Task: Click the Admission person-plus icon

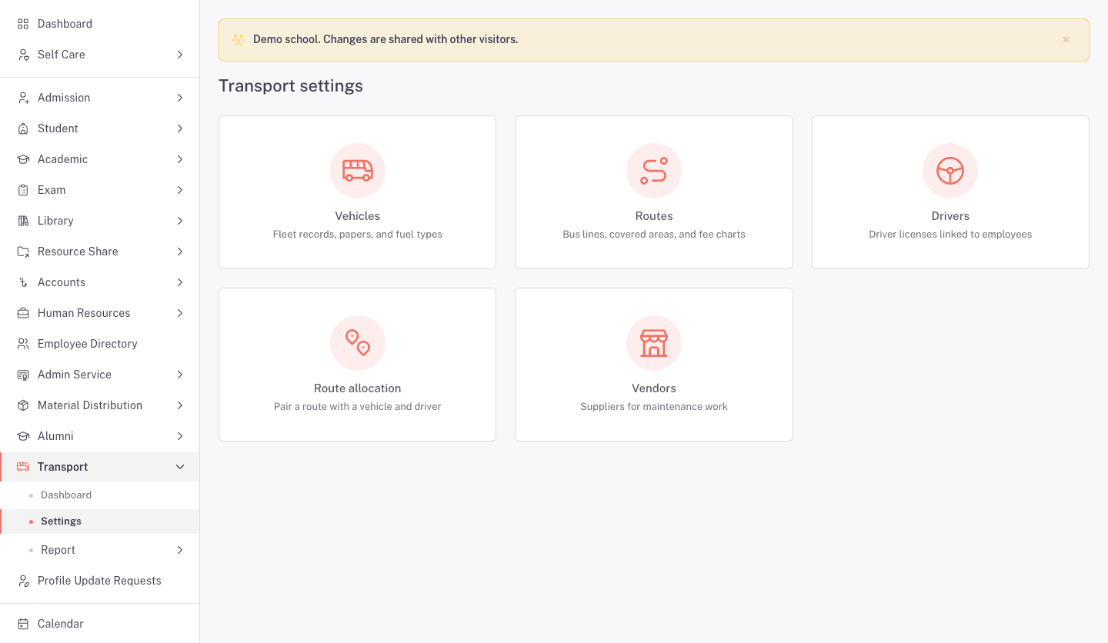Action: click(x=23, y=98)
